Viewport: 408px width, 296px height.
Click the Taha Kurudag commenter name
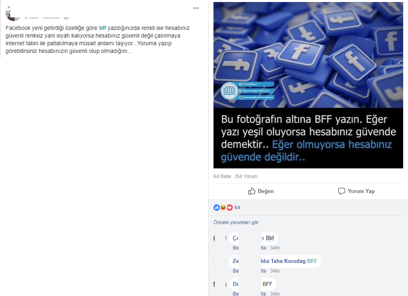pyautogui.click(x=288, y=261)
